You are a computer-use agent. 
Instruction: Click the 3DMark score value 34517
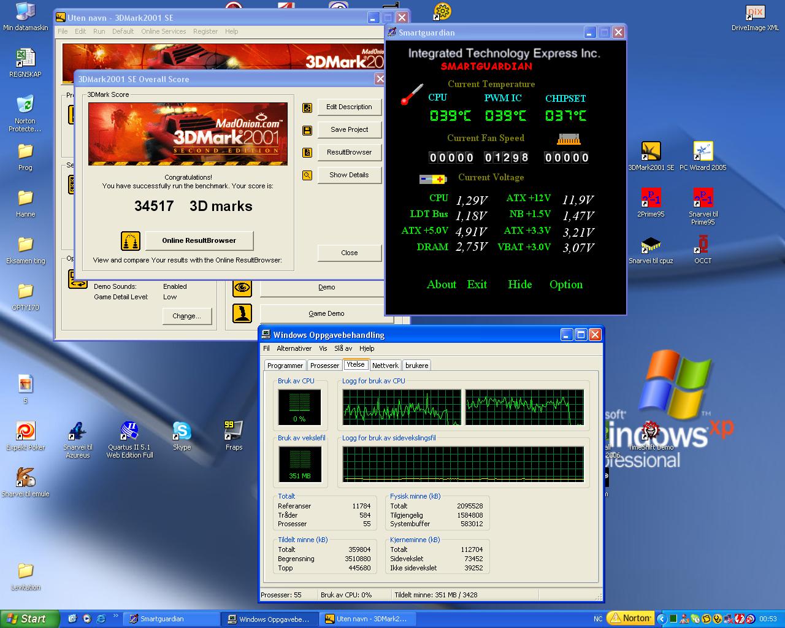[x=154, y=206]
